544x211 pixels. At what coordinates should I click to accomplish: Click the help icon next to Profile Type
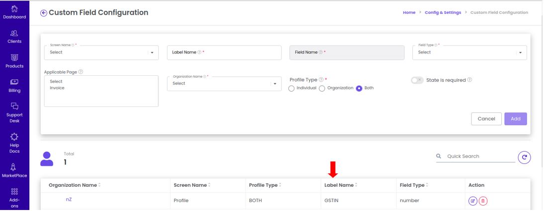321,79
